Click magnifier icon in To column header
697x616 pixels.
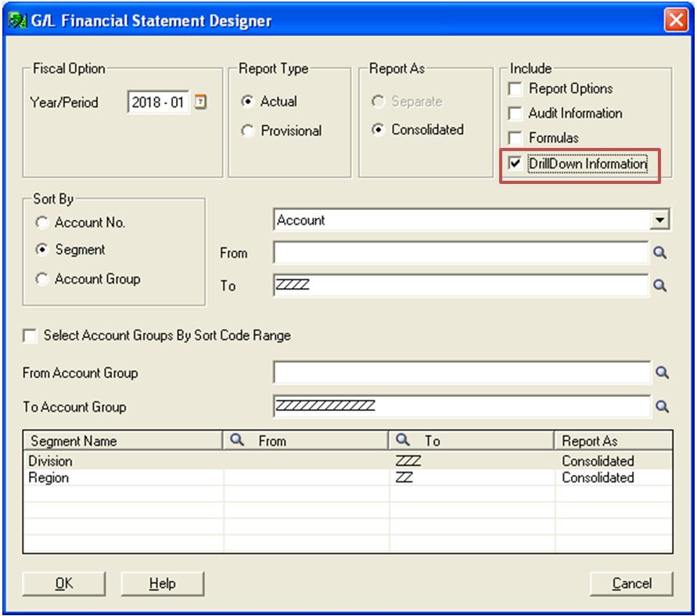(403, 441)
